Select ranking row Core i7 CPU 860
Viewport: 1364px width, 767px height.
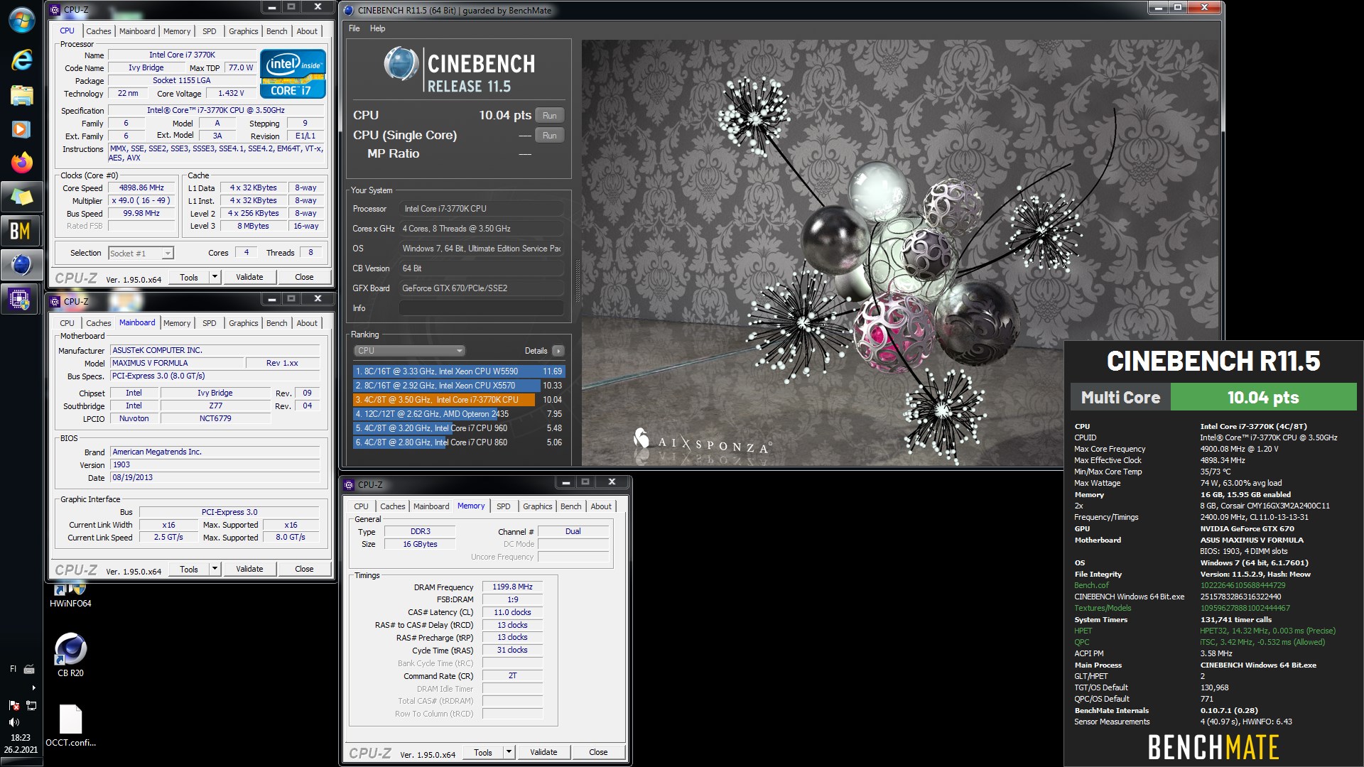pyautogui.click(x=458, y=442)
